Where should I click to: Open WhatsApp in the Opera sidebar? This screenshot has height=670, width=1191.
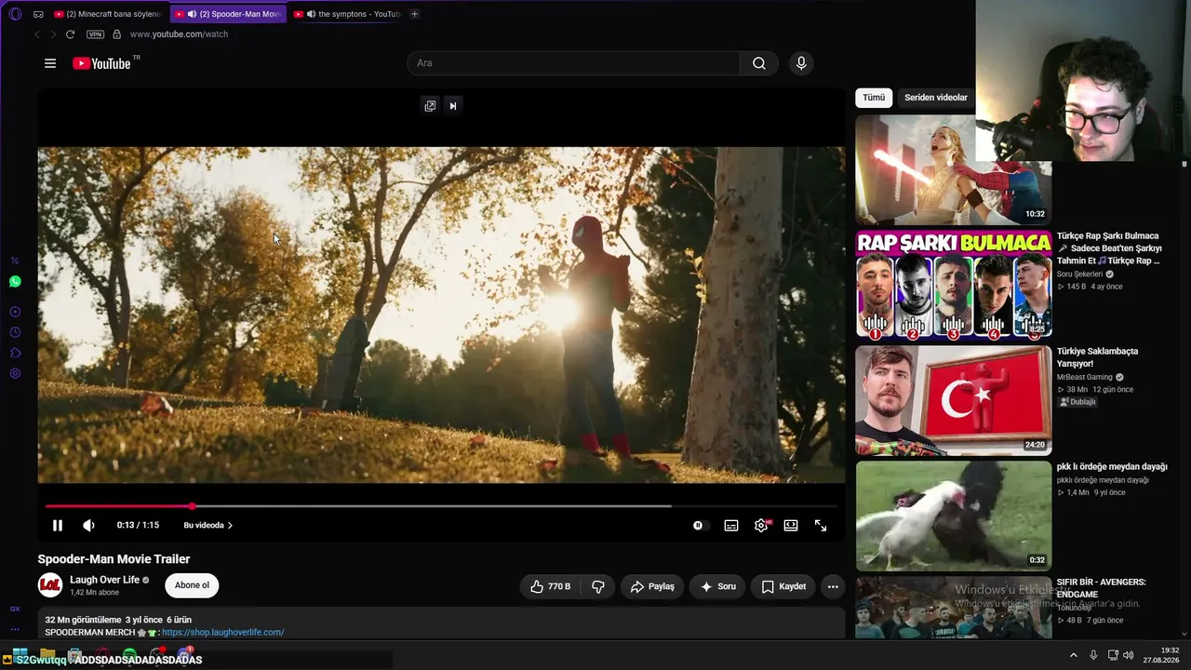coord(15,281)
